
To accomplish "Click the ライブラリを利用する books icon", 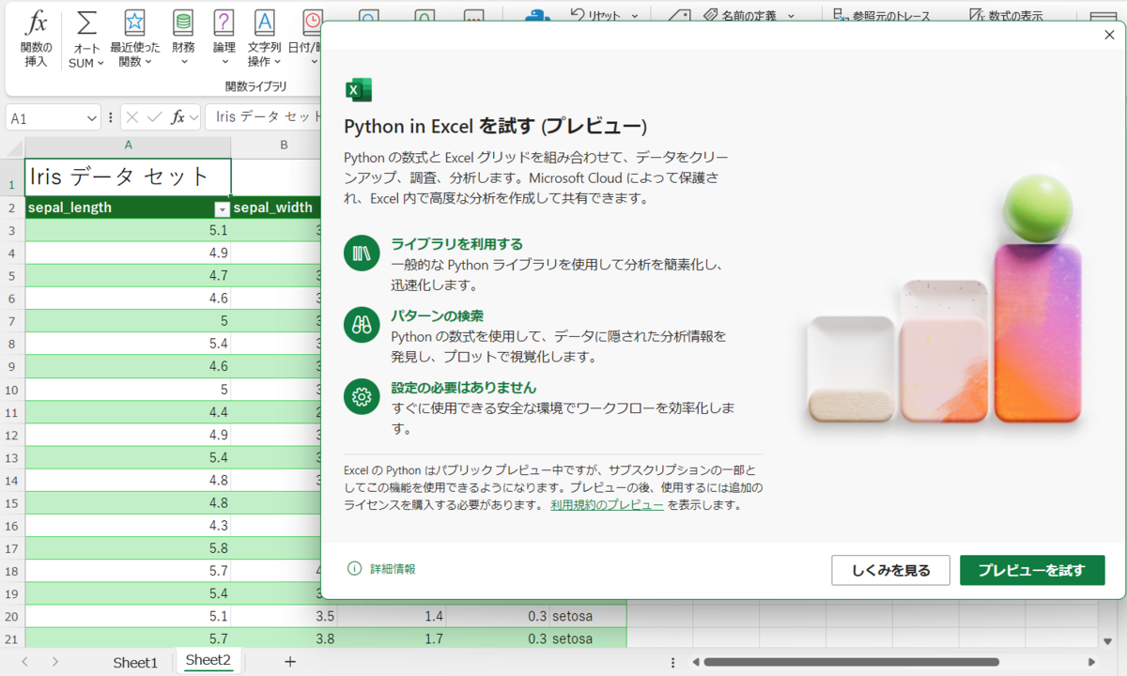I will point(362,253).
